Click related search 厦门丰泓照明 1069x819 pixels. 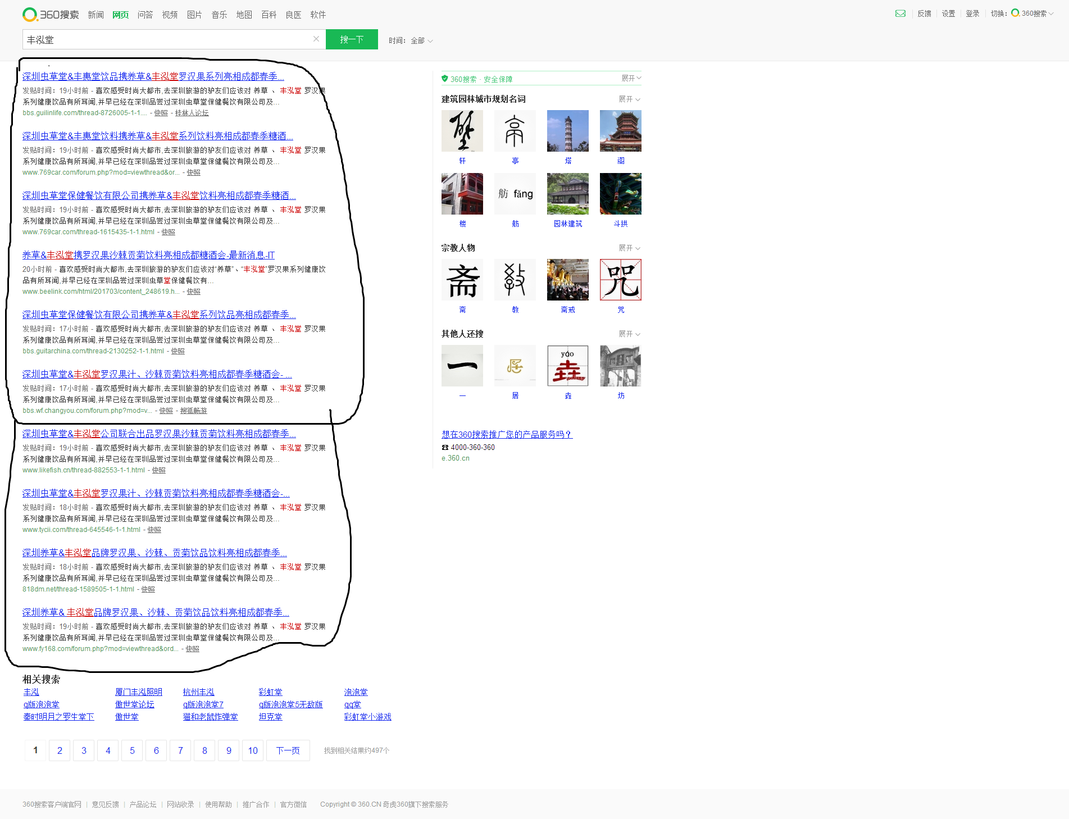[138, 692]
